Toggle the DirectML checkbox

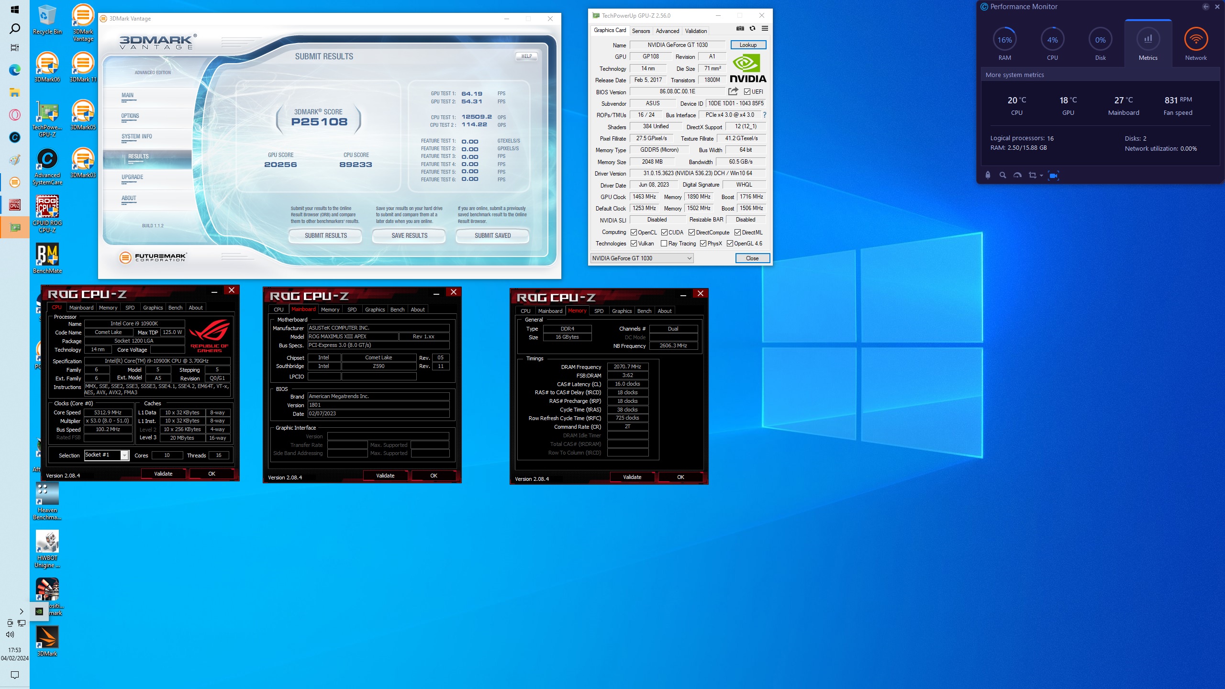737,233
